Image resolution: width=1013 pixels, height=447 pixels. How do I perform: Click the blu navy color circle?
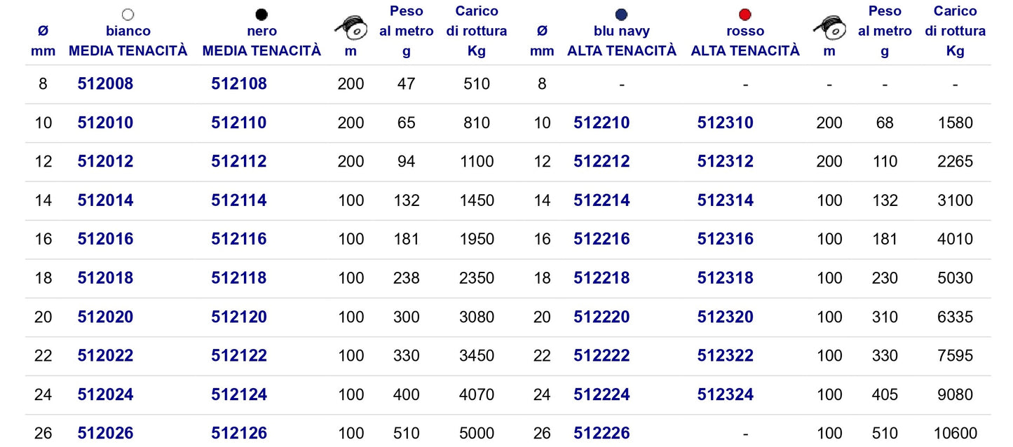click(x=621, y=14)
